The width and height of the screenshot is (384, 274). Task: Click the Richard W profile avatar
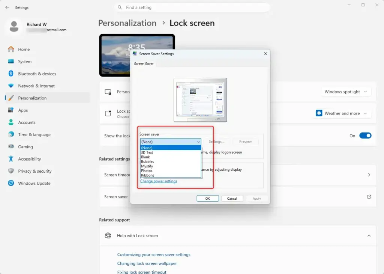tap(14, 27)
